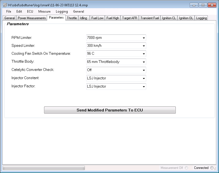
Task: Switch to Ignition OL tab
Action: tap(186, 18)
